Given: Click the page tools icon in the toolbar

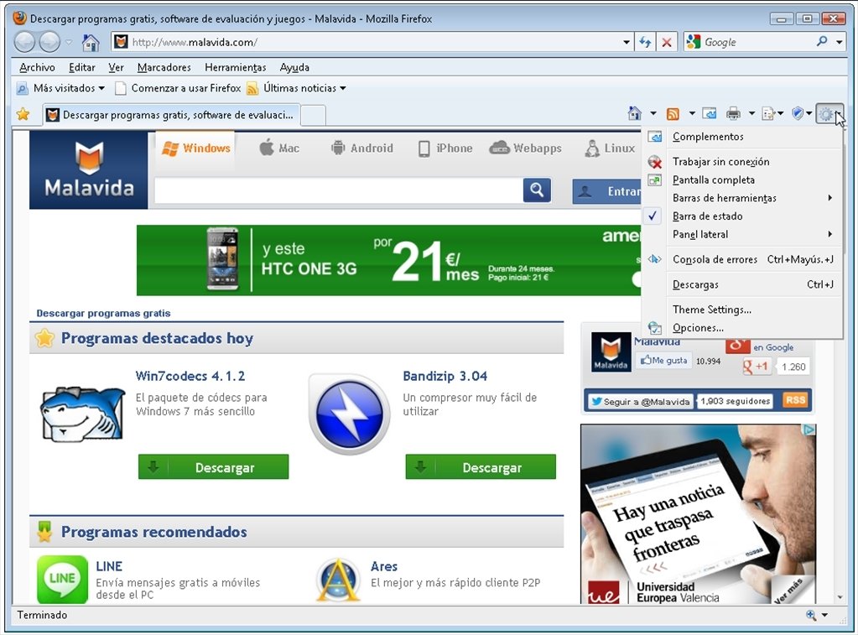Looking at the screenshot, I should (x=768, y=114).
